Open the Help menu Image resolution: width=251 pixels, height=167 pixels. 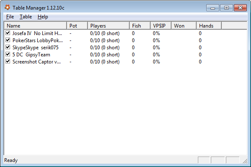coord(43,17)
